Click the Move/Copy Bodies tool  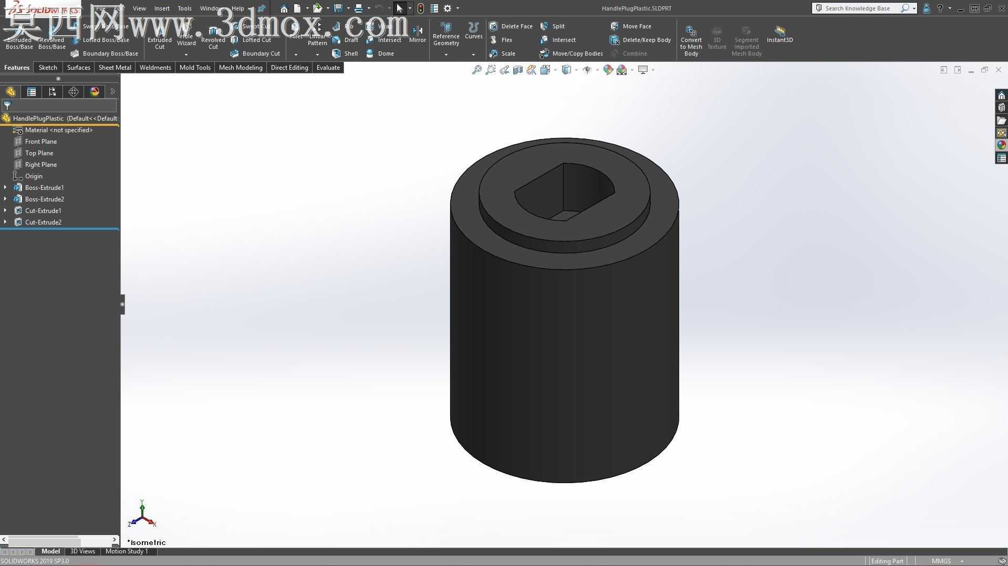click(571, 54)
